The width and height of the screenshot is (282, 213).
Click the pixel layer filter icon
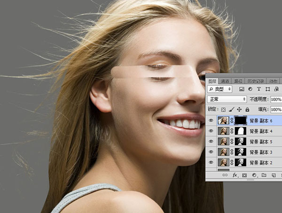pyautogui.click(x=242, y=89)
